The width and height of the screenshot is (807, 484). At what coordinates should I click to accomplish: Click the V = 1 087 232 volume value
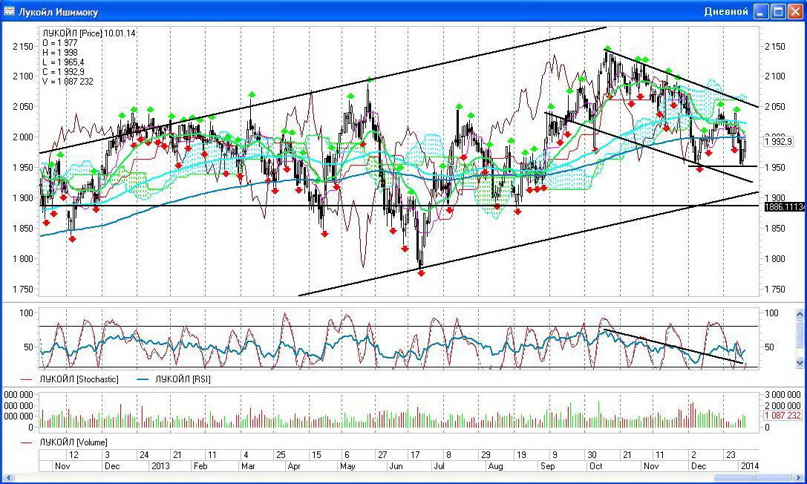(x=68, y=81)
